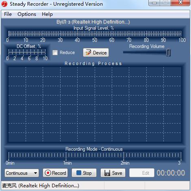Click the audio cable Device icon
191x191 pixels.
tap(88, 52)
